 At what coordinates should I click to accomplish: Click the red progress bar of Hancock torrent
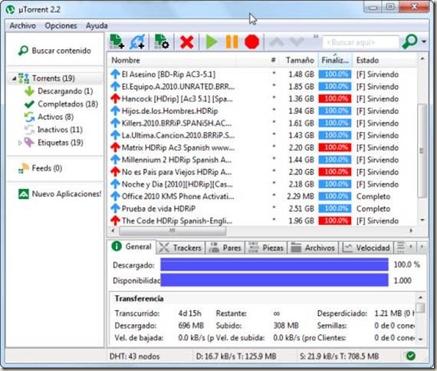coord(335,99)
